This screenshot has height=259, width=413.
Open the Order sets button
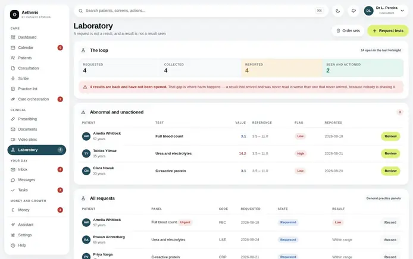coord(348,31)
